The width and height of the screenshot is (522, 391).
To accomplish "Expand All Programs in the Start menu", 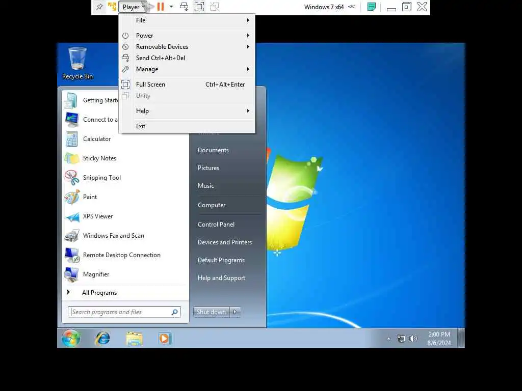I will click(125, 293).
